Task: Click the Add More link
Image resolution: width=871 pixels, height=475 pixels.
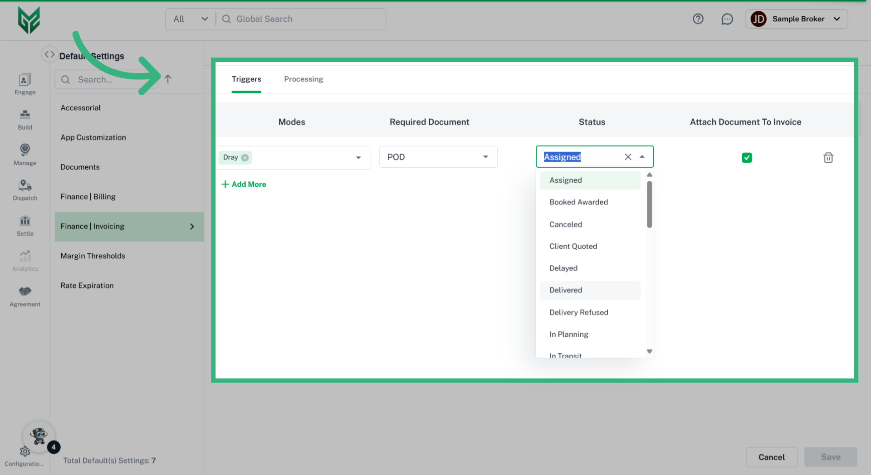Action: click(x=244, y=184)
